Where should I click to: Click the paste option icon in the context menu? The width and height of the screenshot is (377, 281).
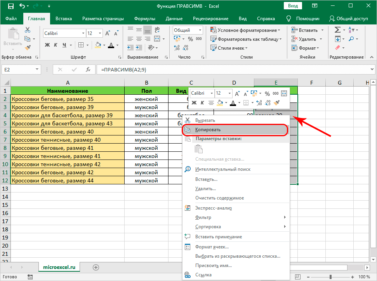tap(199, 149)
